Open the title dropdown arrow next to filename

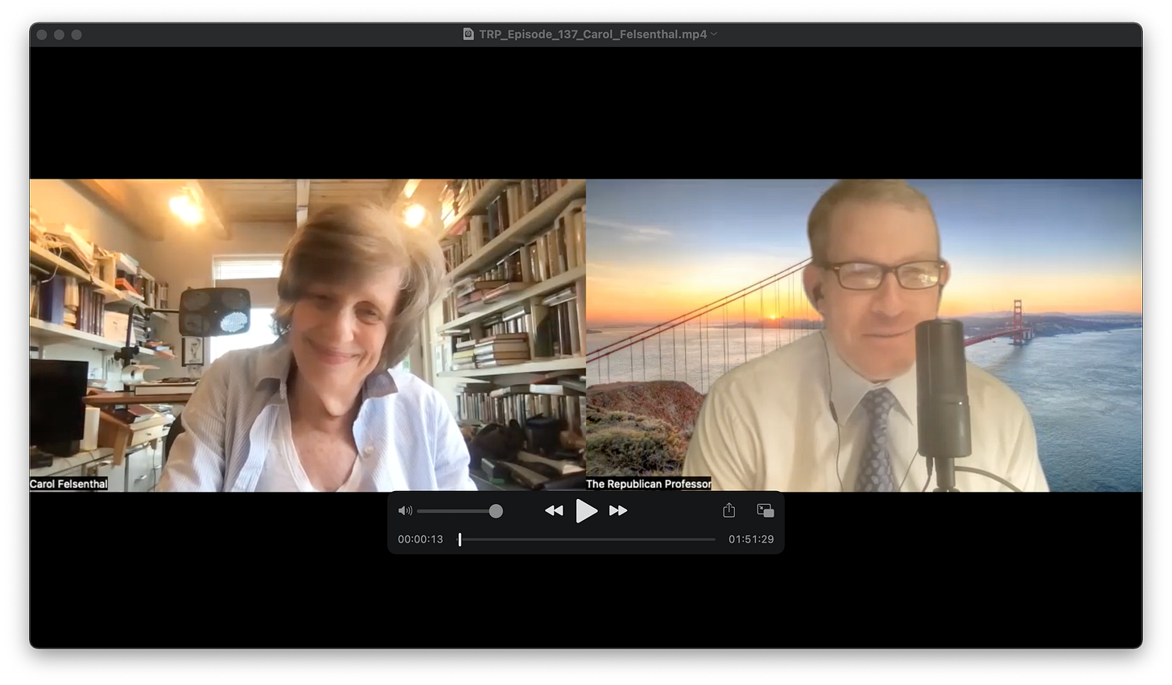714,34
